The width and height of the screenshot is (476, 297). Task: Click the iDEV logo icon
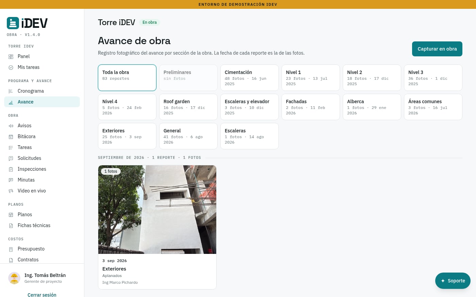click(13, 23)
